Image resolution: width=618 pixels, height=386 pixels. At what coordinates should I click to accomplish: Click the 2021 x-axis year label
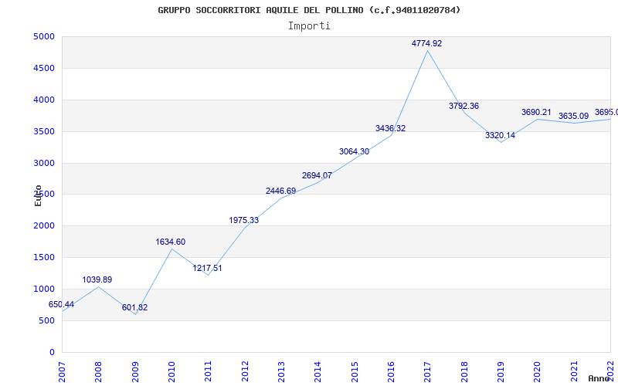pyautogui.click(x=574, y=372)
